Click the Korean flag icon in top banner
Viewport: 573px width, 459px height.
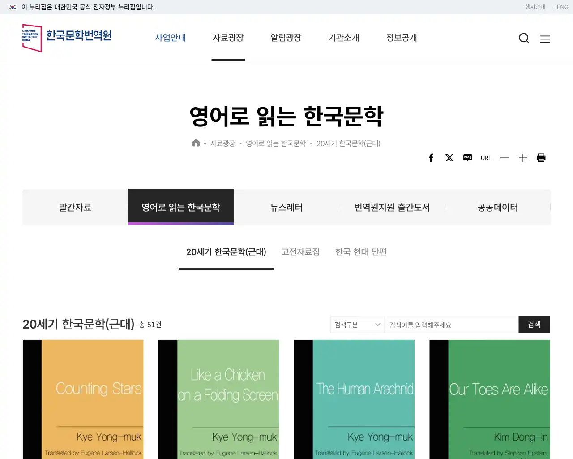(13, 7)
